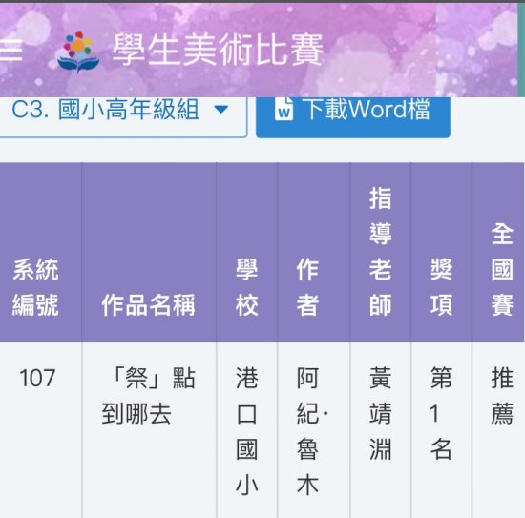Select entry number 107 cell
The image size is (525, 518).
coord(37,378)
